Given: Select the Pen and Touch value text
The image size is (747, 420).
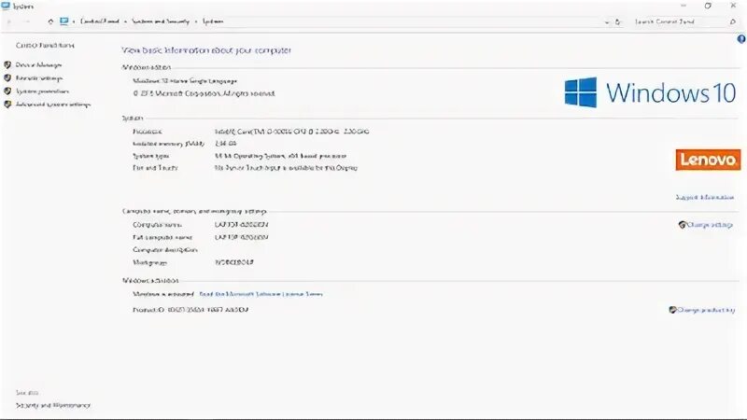Looking at the screenshot, I should pos(286,168).
